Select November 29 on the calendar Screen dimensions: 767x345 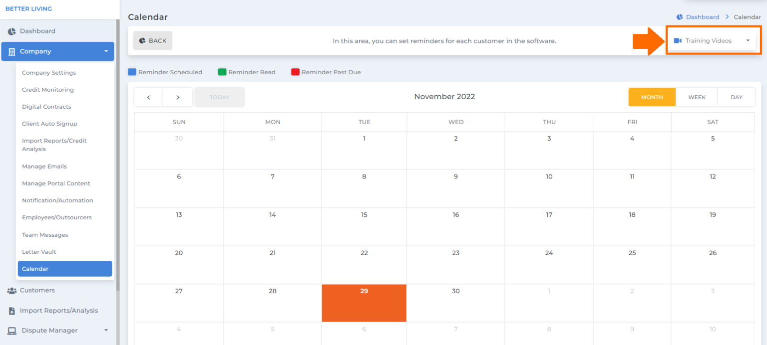pyautogui.click(x=364, y=303)
